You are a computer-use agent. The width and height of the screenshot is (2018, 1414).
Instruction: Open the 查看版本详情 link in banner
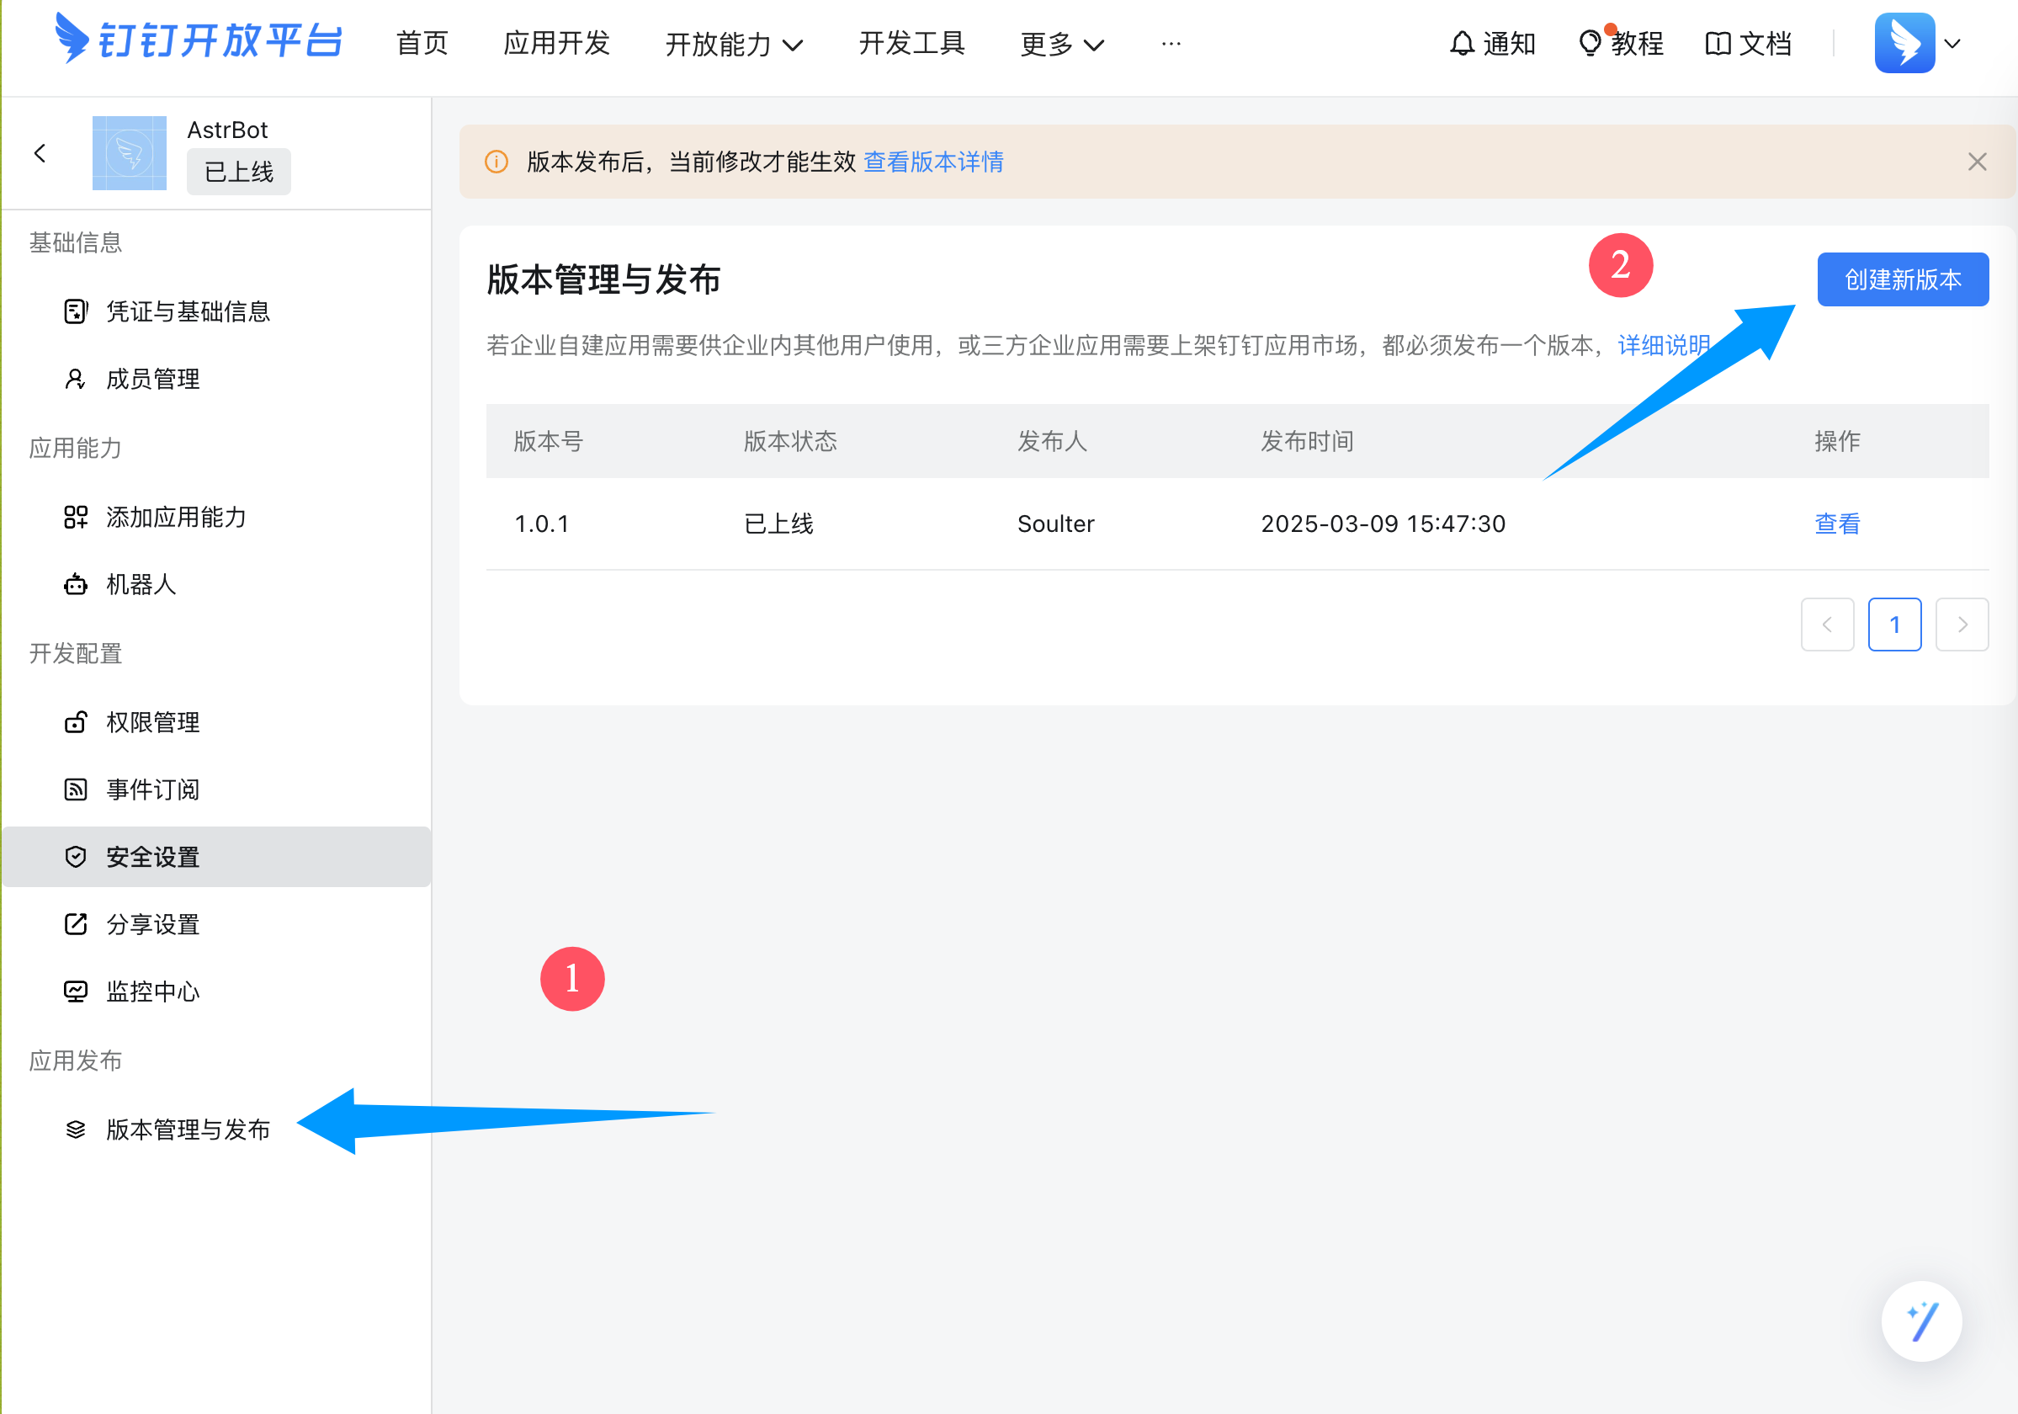[x=933, y=162]
